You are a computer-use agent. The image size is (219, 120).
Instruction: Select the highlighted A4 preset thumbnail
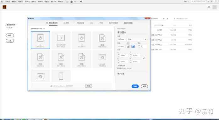pyautogui.click(x=40, y=40)
